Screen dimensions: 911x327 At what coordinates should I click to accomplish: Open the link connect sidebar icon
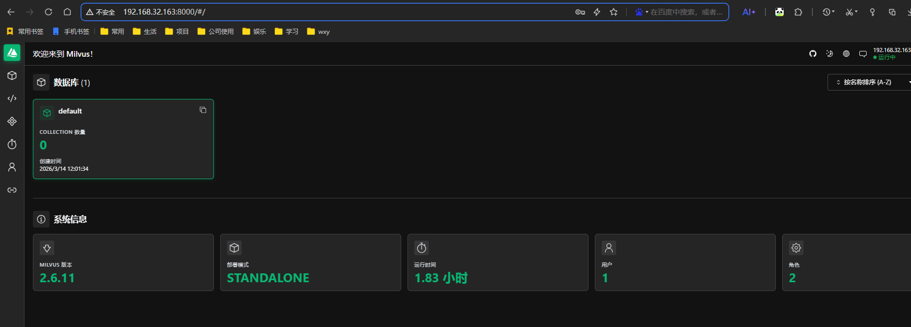tap(12, 190)
